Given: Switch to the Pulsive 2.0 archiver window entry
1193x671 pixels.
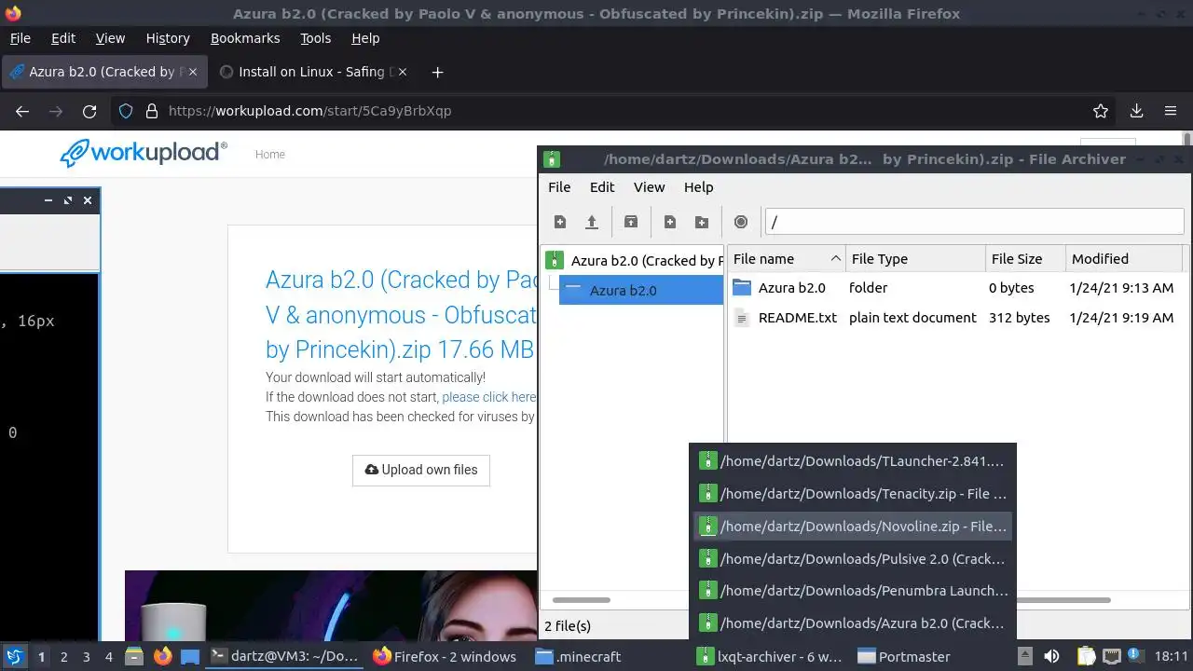Looking at the screenshot, I should click(853, 559).
